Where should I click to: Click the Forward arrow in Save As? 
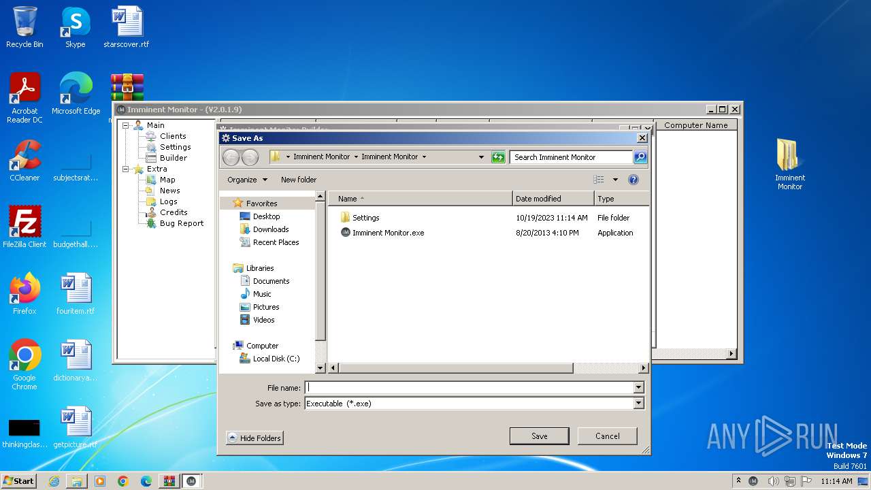[250, 157]
